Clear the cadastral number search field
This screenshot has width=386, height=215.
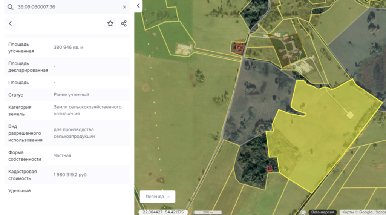[124, 7]
